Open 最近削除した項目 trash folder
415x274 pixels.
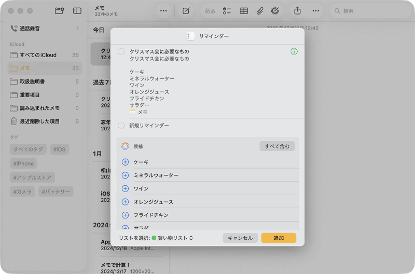tap(45, 121)
